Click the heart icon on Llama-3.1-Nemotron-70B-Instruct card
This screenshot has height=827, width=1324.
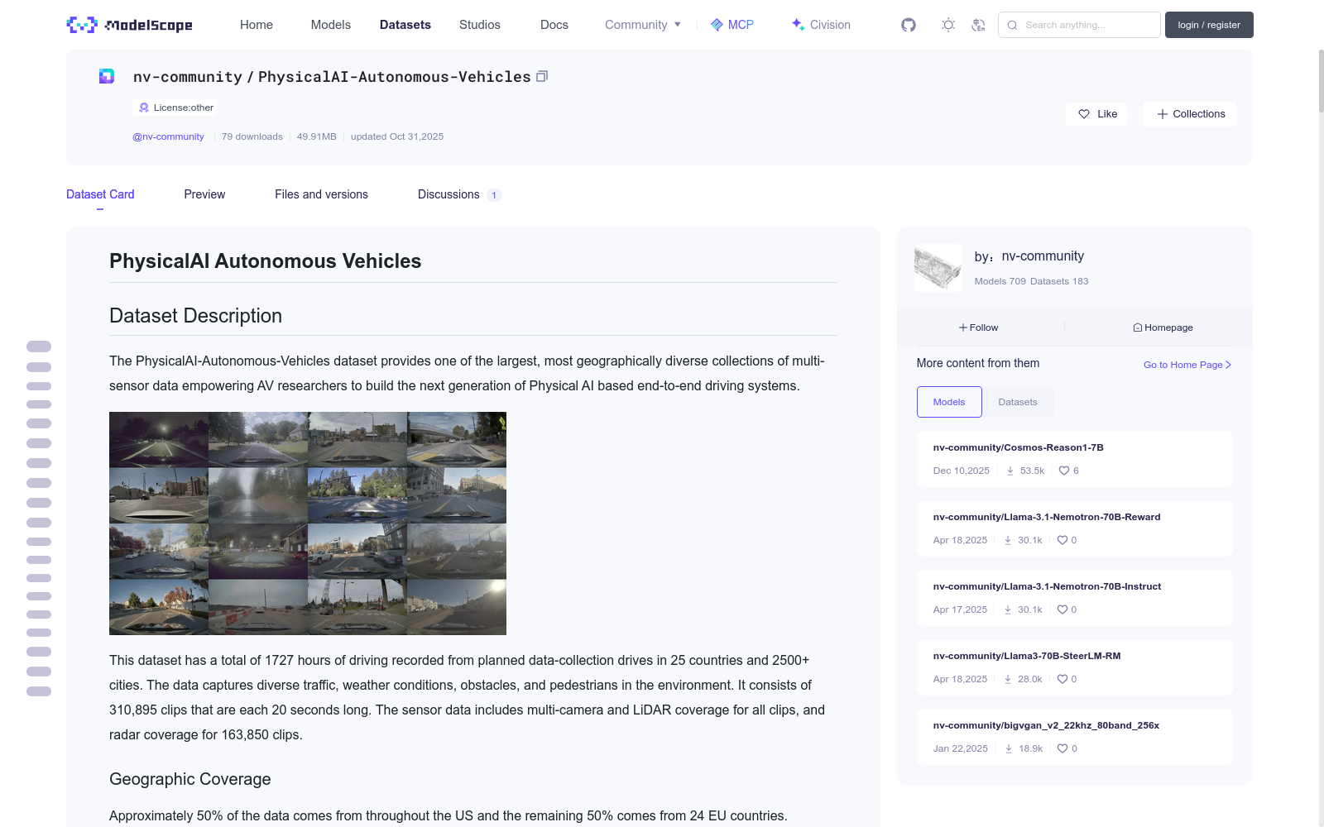pyautogui.click(x=1063, y=609)
